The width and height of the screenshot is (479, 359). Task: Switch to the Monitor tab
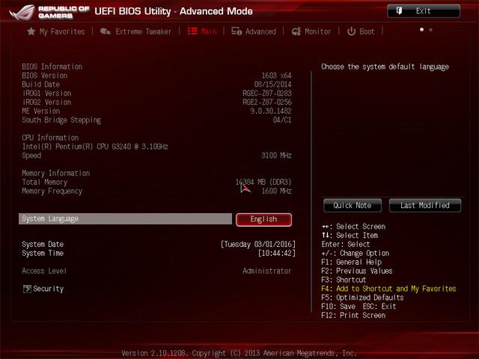point(317,31)
